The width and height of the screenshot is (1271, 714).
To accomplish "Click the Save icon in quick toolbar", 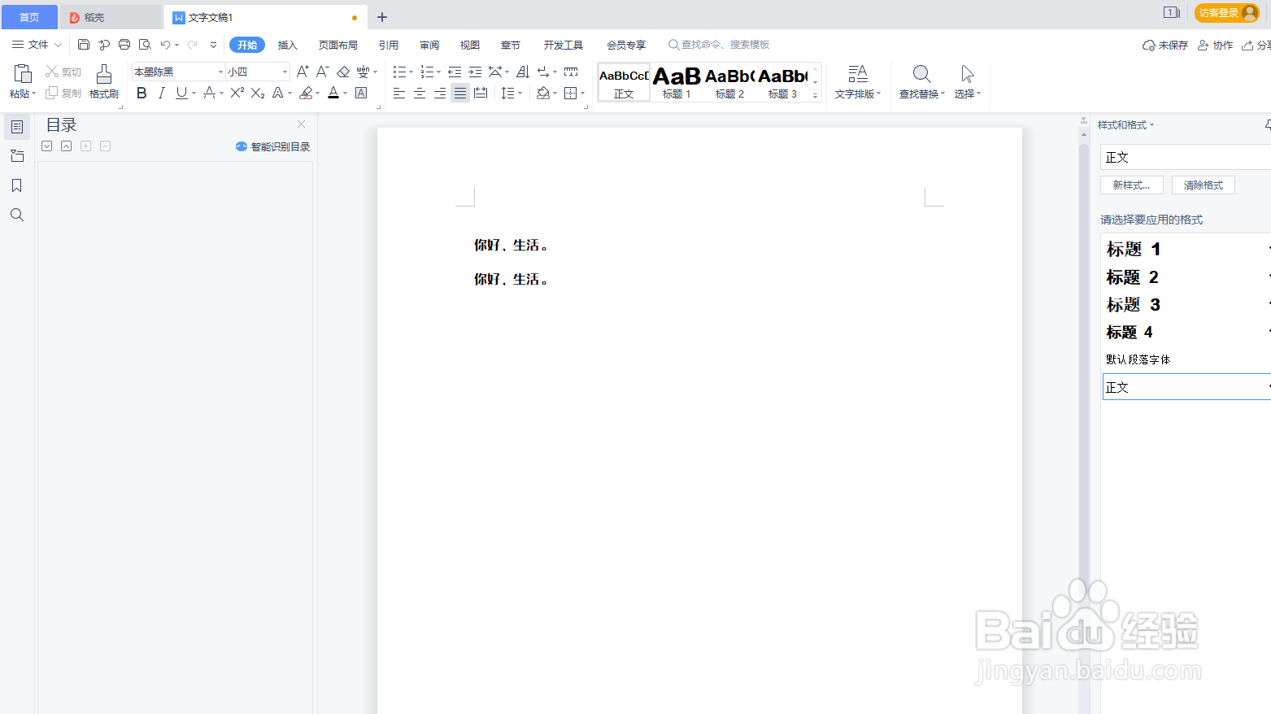I will (x=84, y=45).
